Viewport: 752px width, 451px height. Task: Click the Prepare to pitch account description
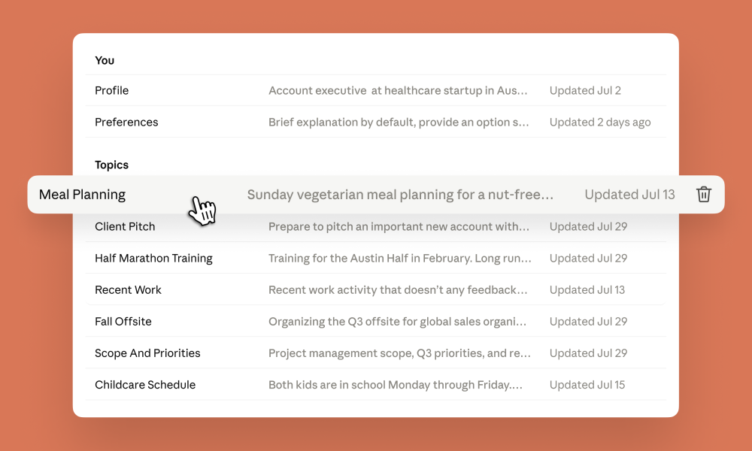coord(399,227)
